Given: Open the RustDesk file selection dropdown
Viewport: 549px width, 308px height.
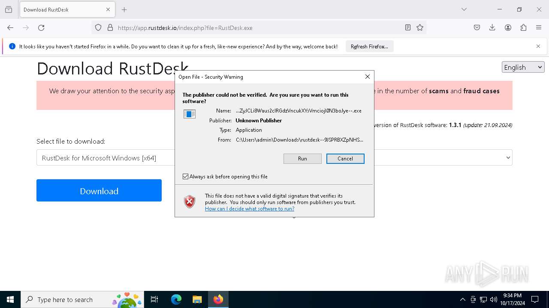Looking at the screenshot, I should click(x=274, y=157).
